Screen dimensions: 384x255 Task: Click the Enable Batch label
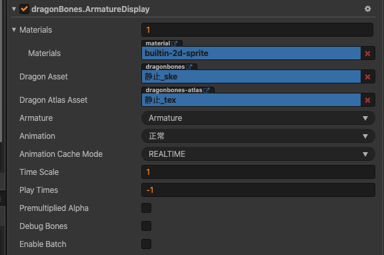tap(43, 244)
